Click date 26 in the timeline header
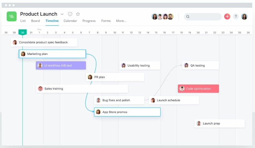 248,33
